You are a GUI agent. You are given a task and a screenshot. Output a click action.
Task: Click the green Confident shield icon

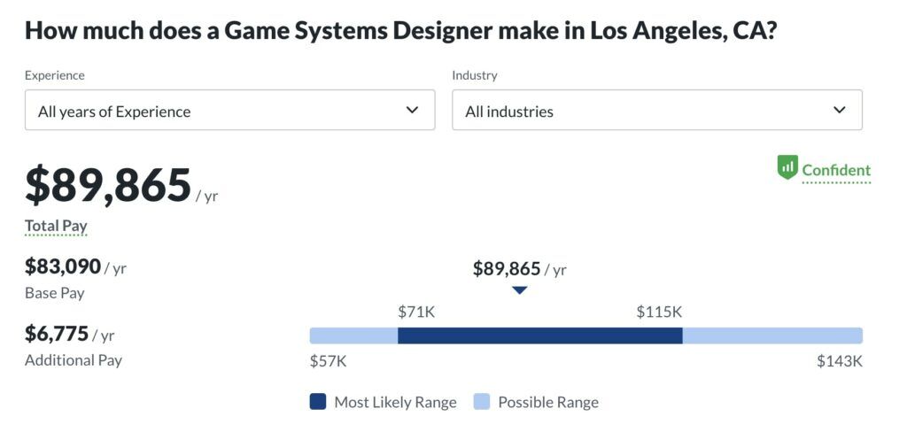pyautogui.click(x=787, y=167)
